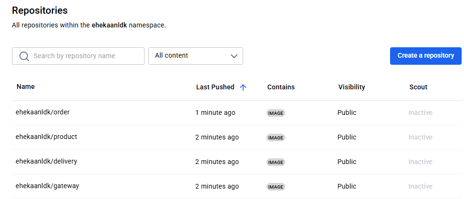The width and height of the screenshot is (464, 199).
Task: Sort repositories by Last Pushed column
Action: [215, 87]
